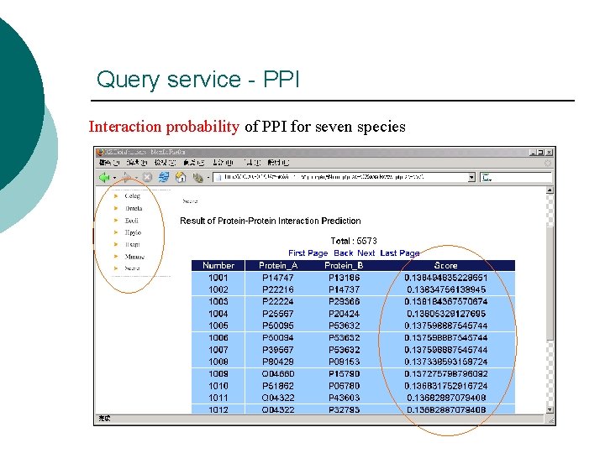
Task: Click protein P14747 in row 1001
Action: [x=278, y=278]
